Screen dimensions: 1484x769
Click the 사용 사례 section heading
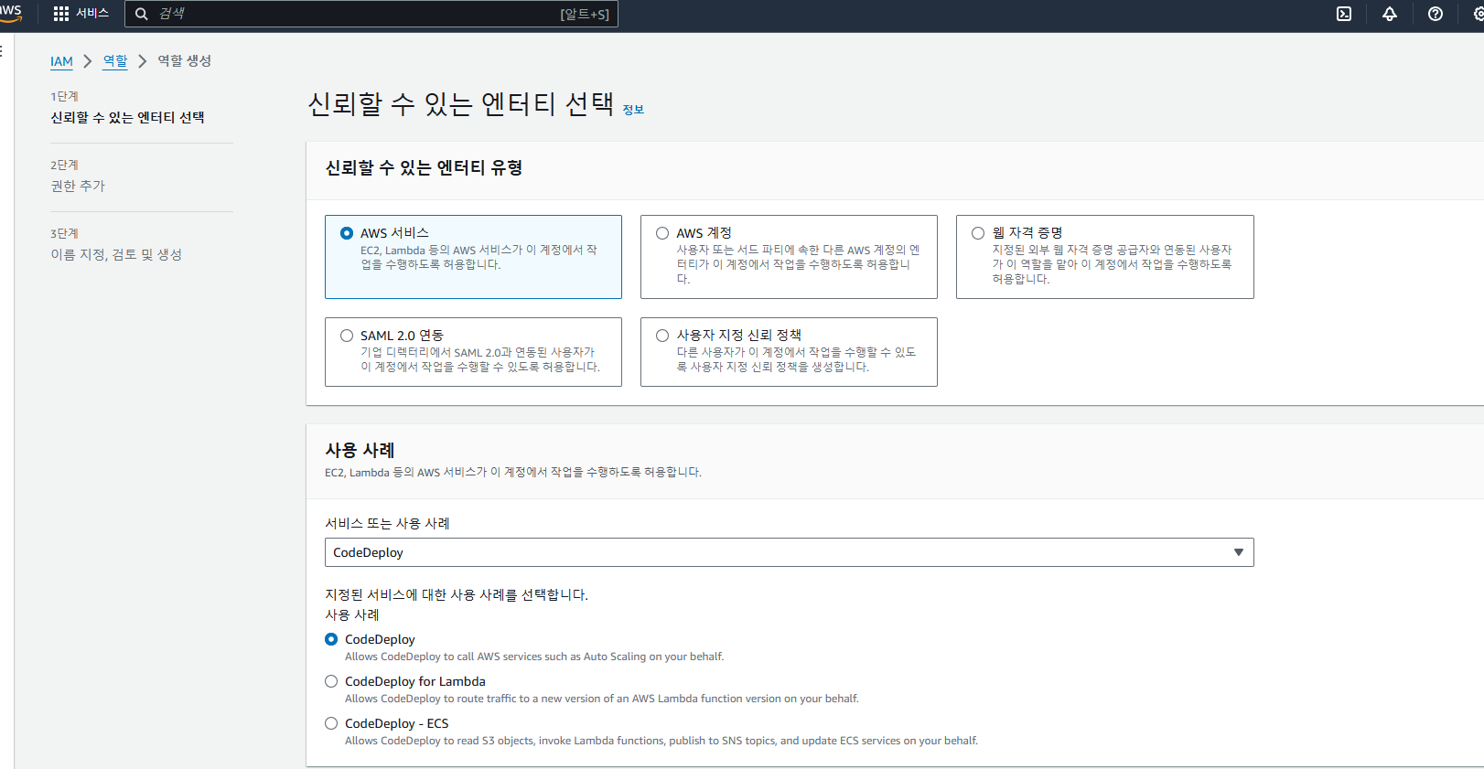point(360,450)
